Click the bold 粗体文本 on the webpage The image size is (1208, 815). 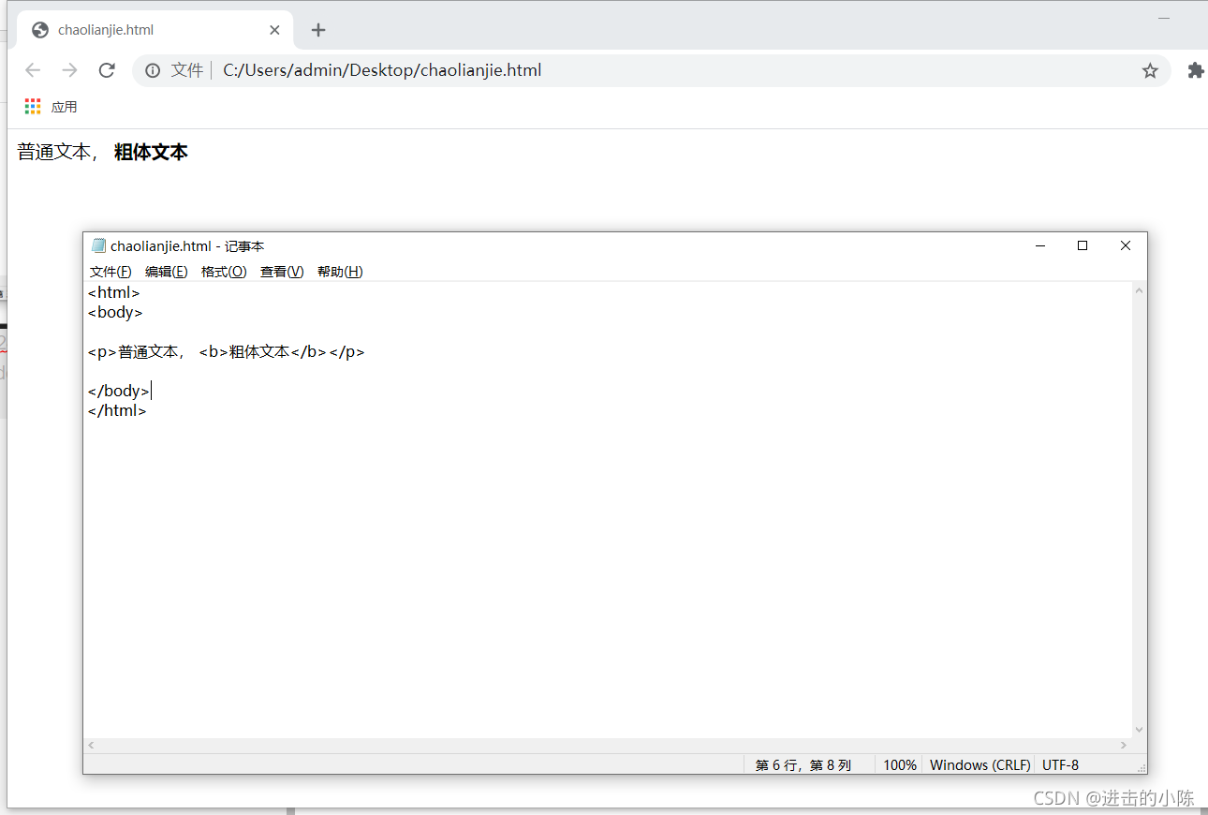click(151, 152)
